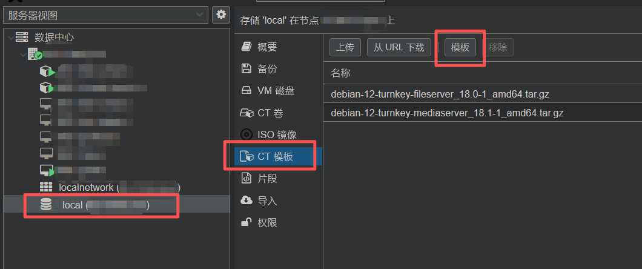This screenshot has width=642, height=269.
Task: Click the 权限 unlock padlock icon
Action: (246, 222)
